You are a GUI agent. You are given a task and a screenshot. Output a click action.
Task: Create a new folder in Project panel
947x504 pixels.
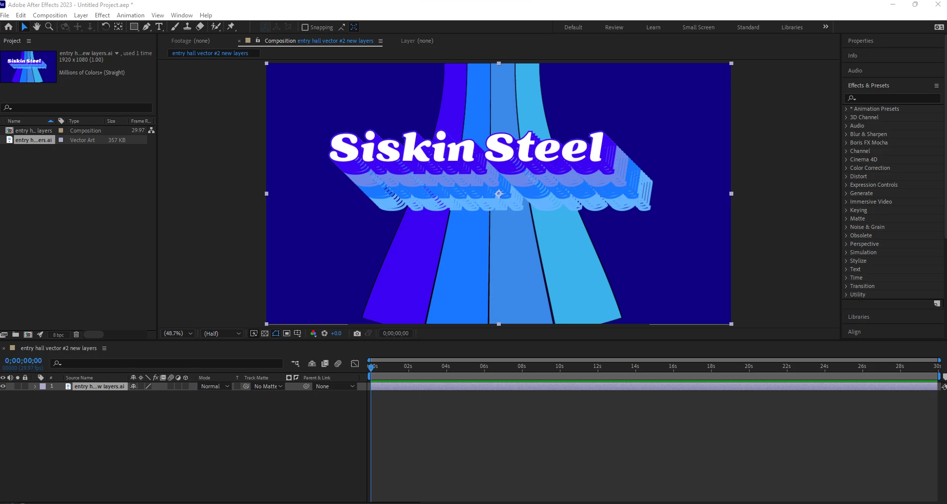[x=15, y=335]
